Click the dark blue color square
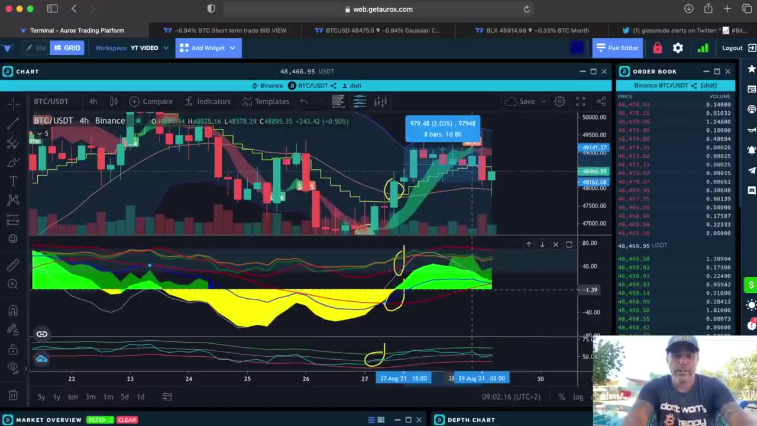 coord(577,48)
